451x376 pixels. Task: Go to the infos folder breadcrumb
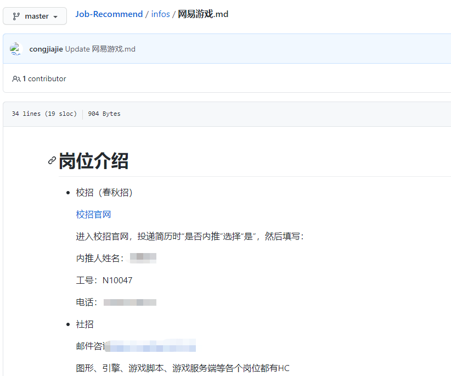161,14
